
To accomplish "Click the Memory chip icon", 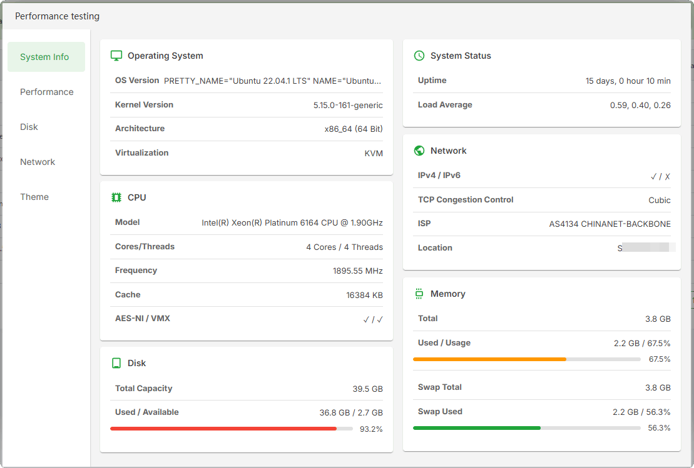I will [419, 294].
